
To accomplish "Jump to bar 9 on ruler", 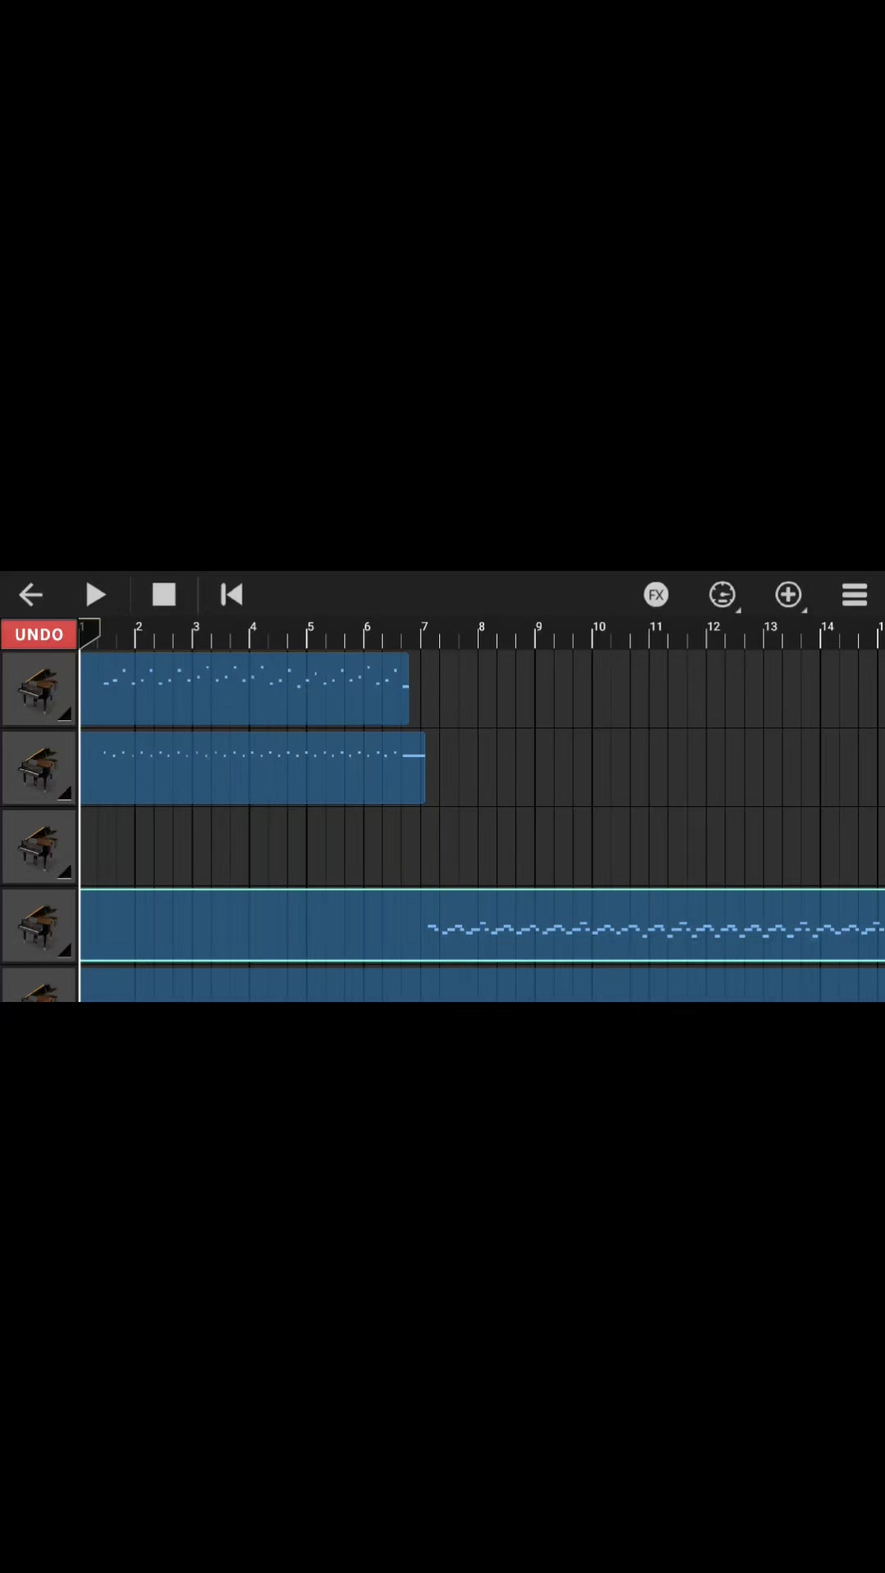I will pyautogui.click(x=538, y=627).
